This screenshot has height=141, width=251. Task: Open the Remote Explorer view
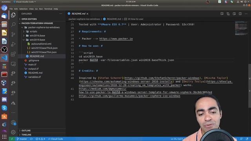point(13,64)
